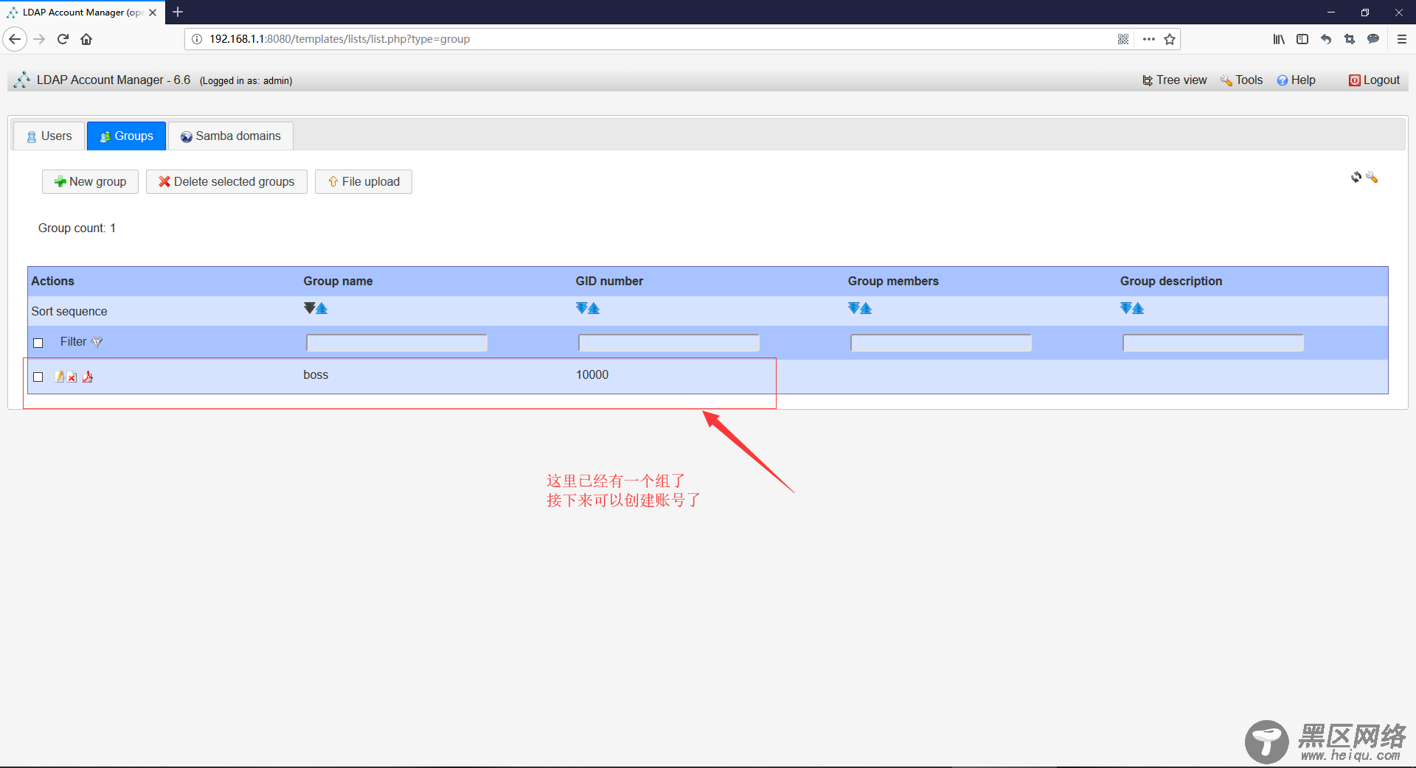Click the File upload button
Screen dimensions: 1416x768
[364, 182]
